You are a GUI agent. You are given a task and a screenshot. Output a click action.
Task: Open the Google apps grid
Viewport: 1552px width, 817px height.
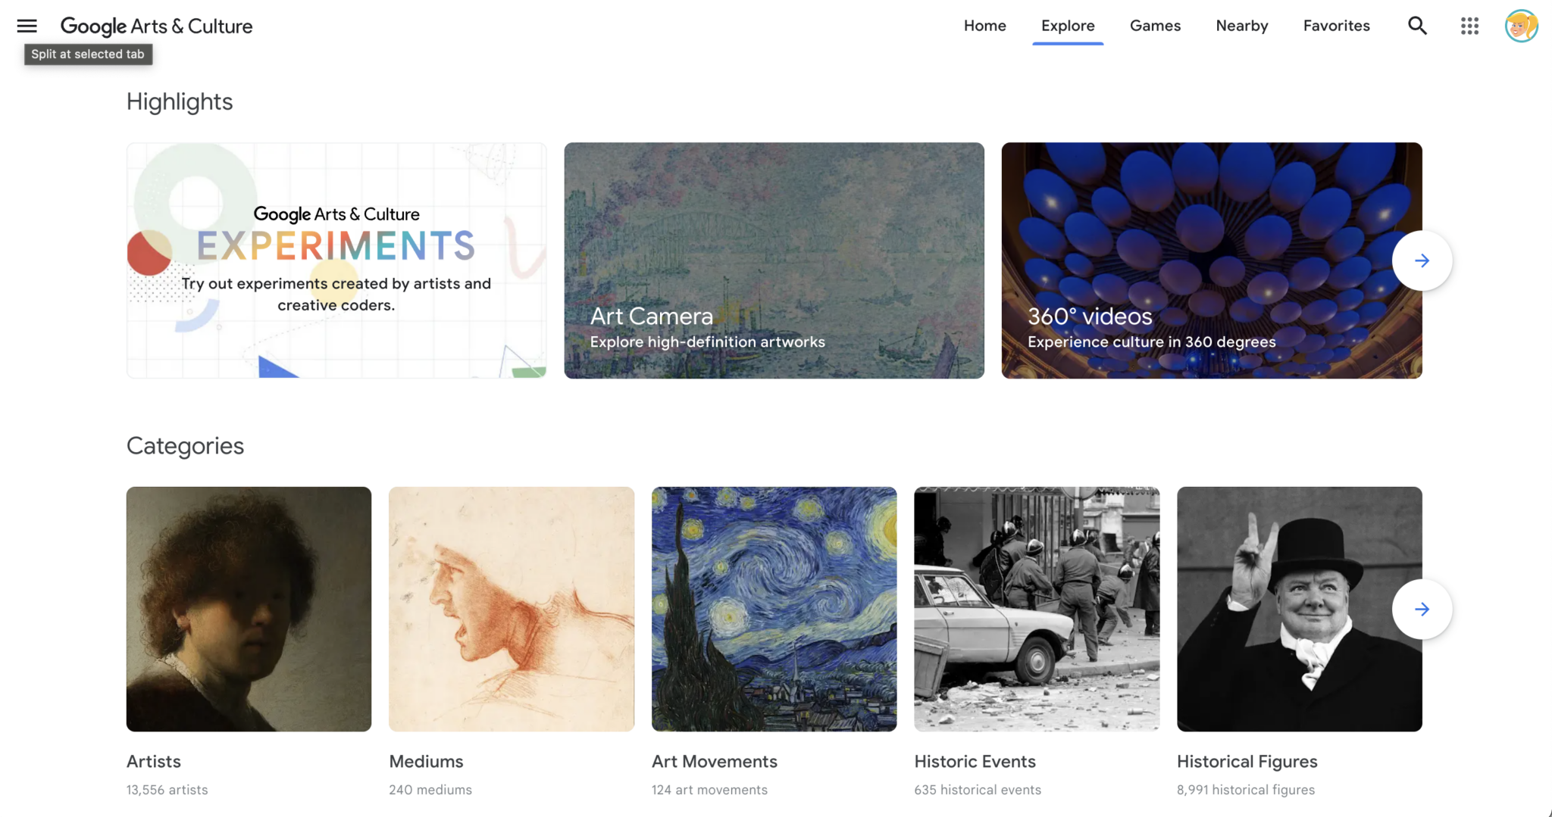(1469, 26)
